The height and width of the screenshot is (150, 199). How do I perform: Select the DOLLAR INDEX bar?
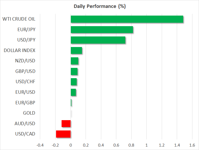76,50
